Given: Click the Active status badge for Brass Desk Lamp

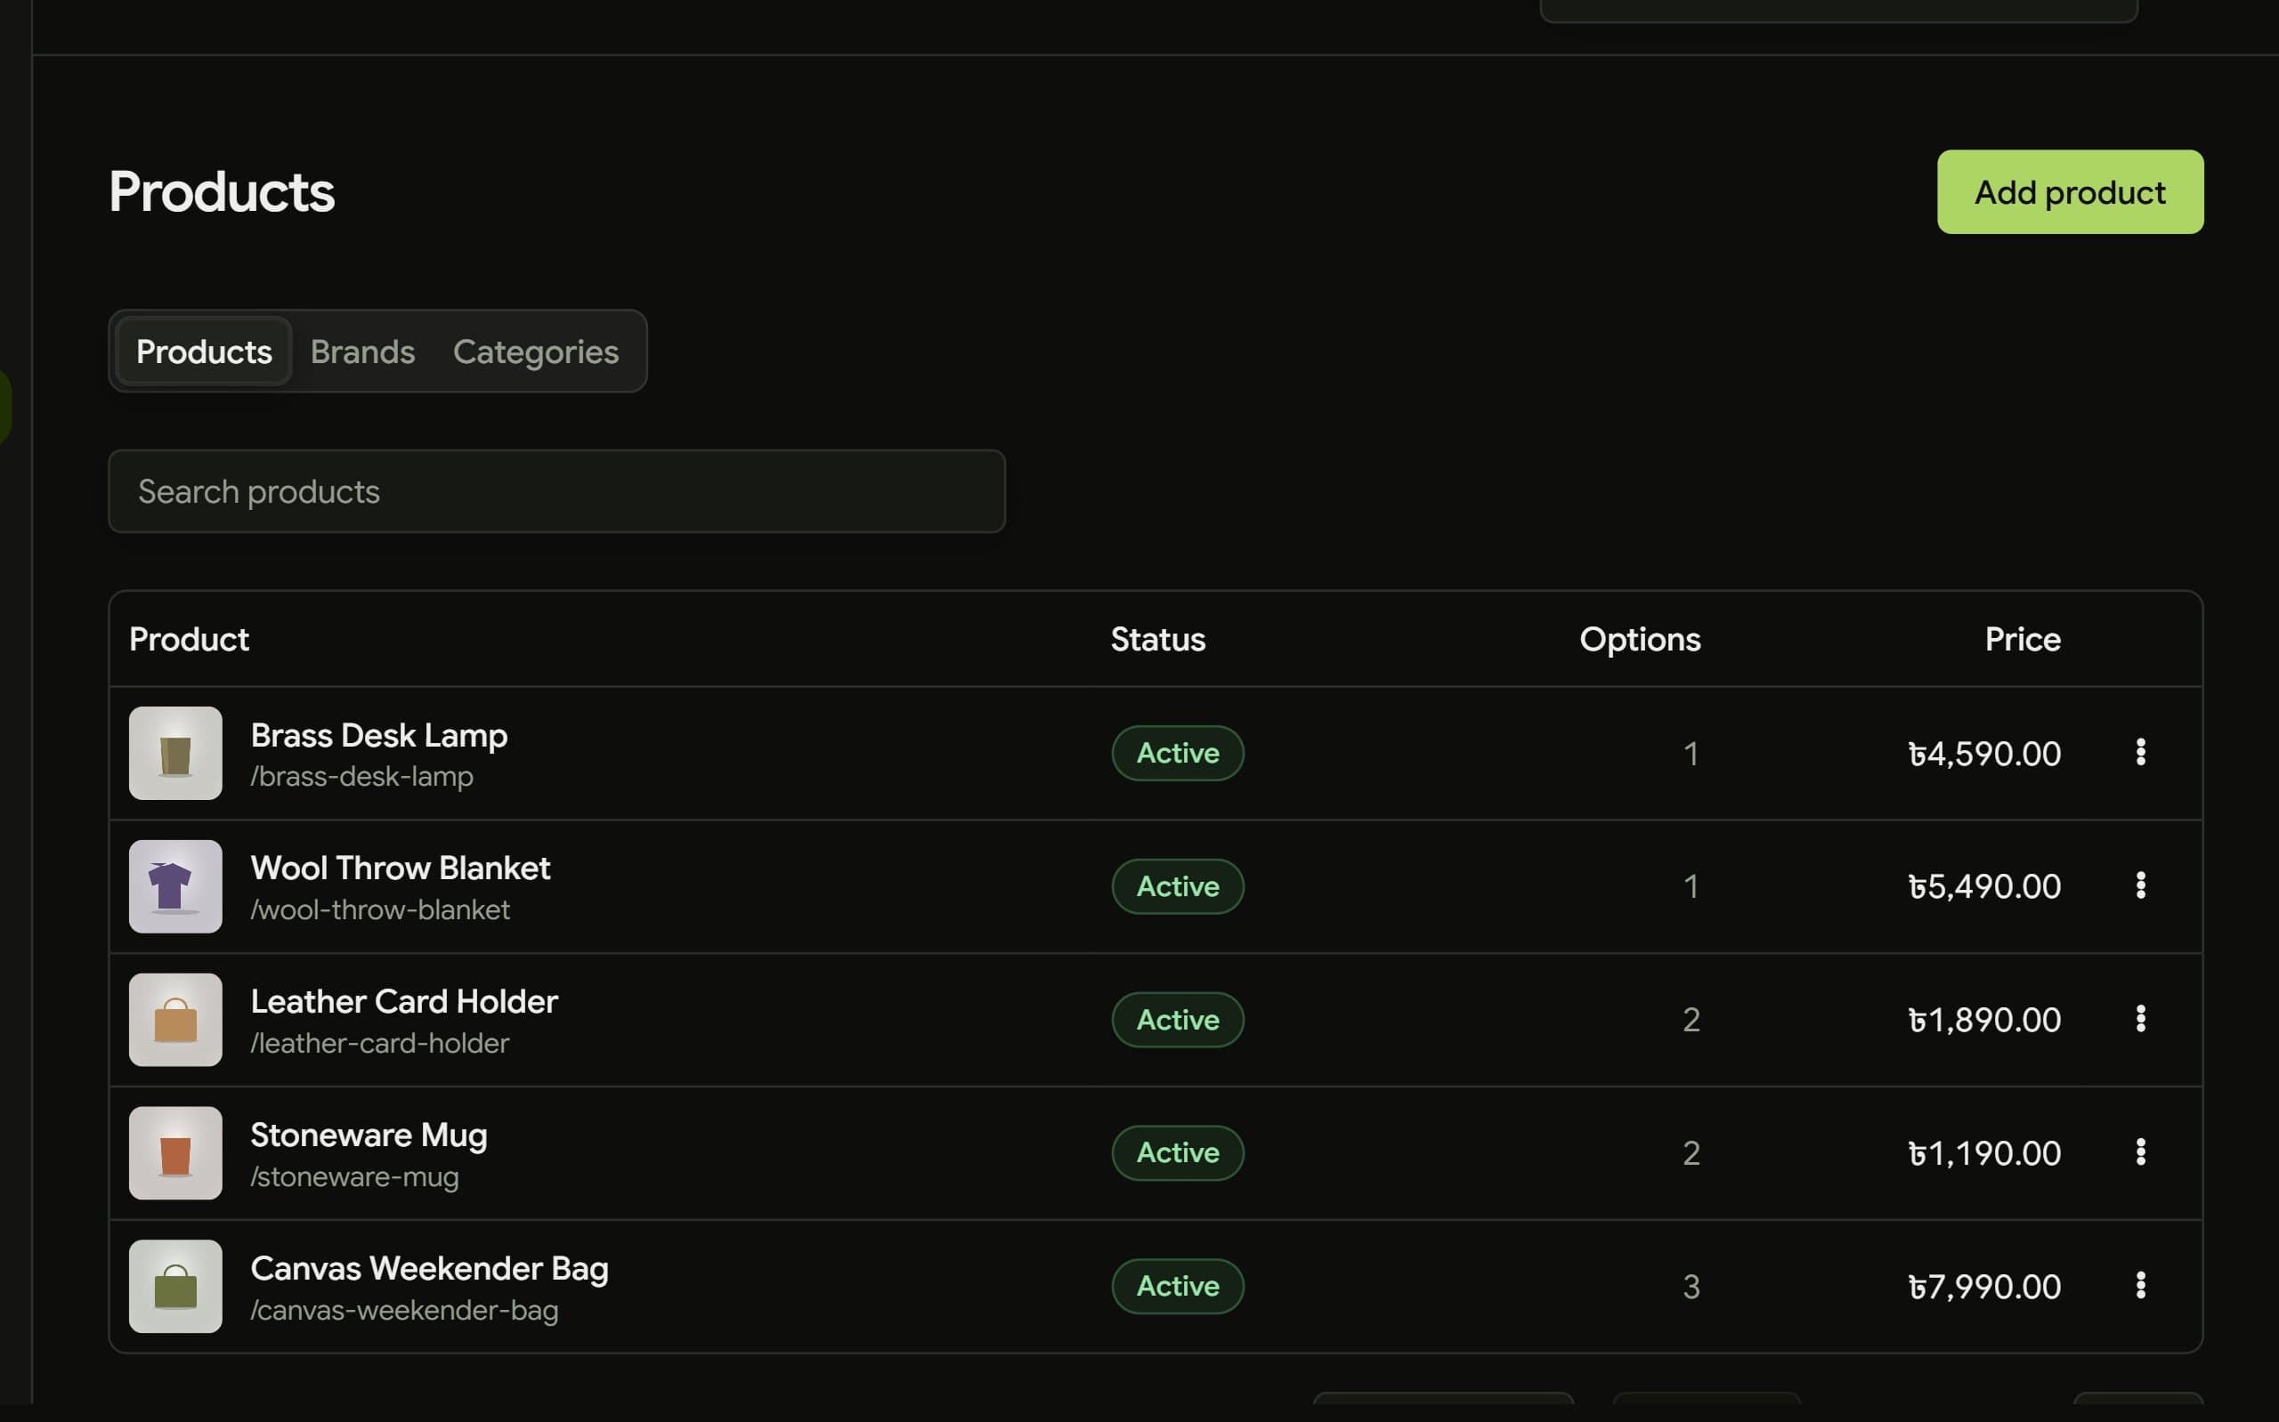Looking at the screenshot, I should (1178, 754).
